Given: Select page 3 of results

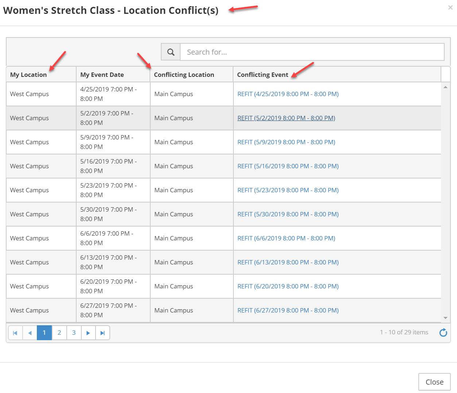Looking at the screenshot, I should tap(73, 333).
